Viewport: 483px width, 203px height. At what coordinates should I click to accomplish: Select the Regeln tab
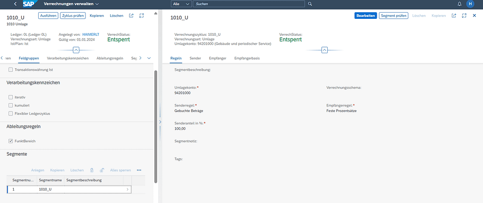point(176,58)
